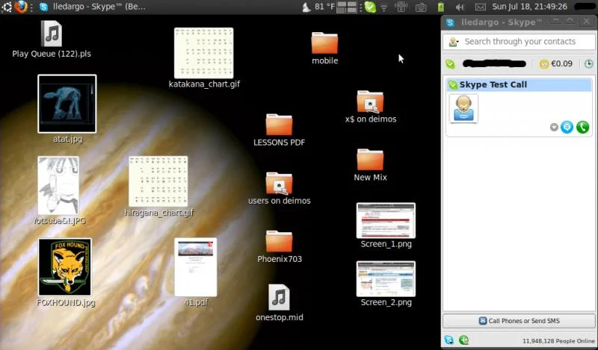Open the Ubuntu logo menu
Image resolution: width=598 pixels, height=350 pixels.
tap(7, 7)
